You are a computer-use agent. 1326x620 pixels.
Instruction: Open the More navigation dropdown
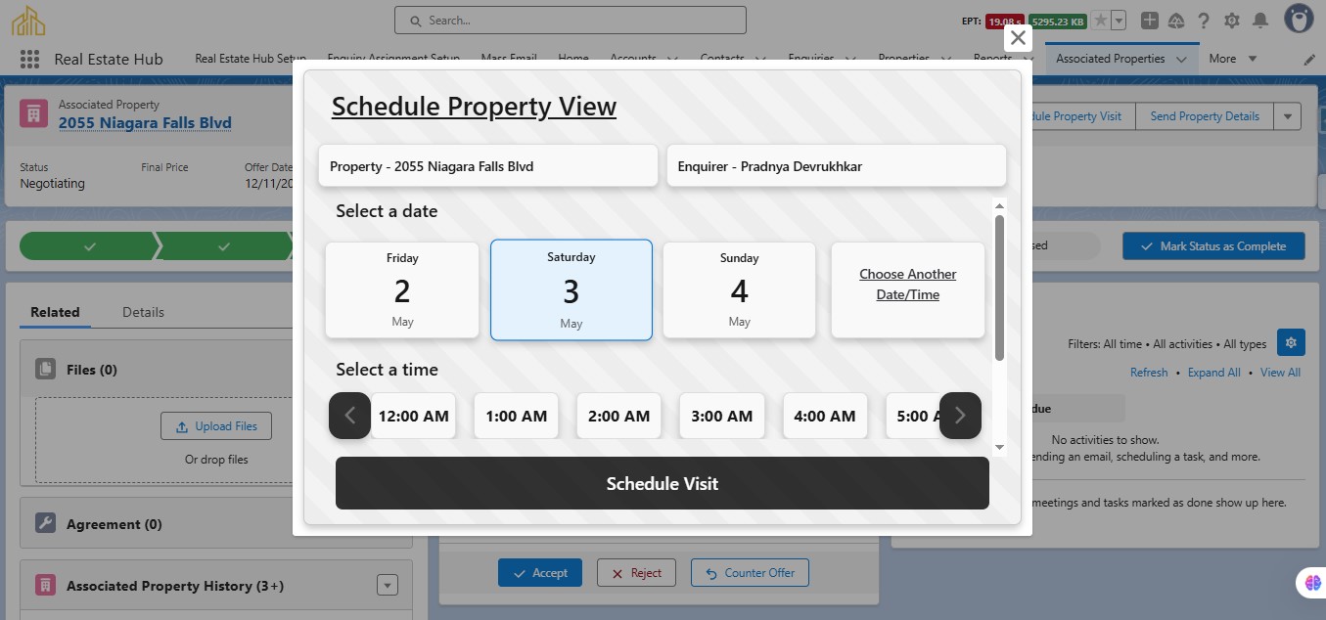pyautogui.click(x=1232, y=59)
